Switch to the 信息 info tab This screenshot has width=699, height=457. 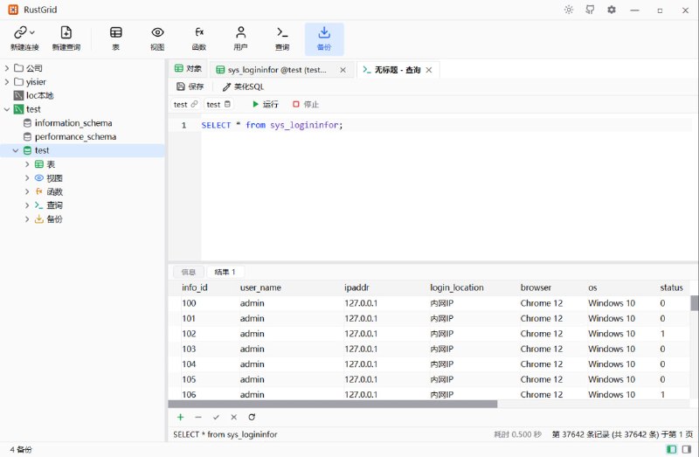point(189,272)
